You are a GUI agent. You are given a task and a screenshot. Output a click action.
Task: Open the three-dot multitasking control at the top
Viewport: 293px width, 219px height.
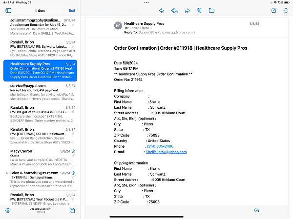pos(146,2)
